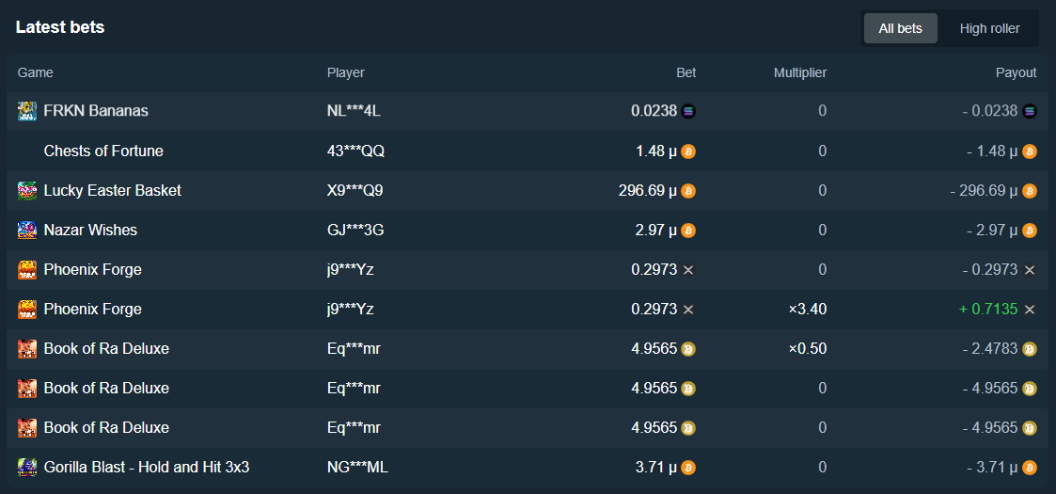Click the Nazar Wishes game title
Viewport: 1056px width, 494px height.
(90, 231)
